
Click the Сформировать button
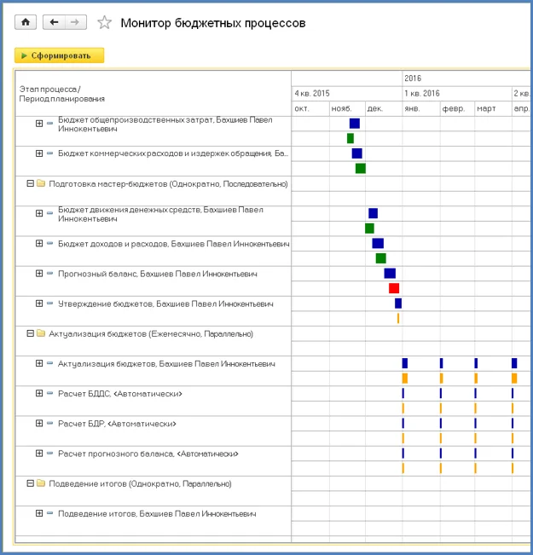(x=59, y=55)
